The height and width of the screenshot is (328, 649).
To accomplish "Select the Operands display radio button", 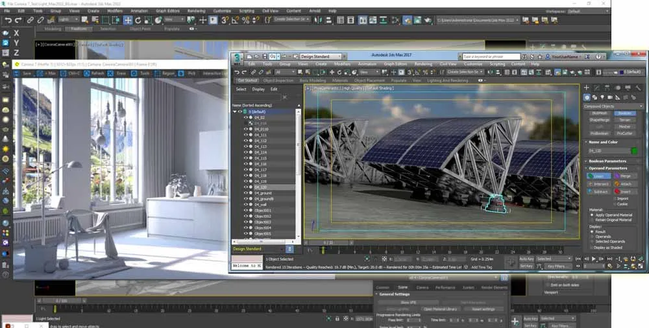I will click(592, 237).
